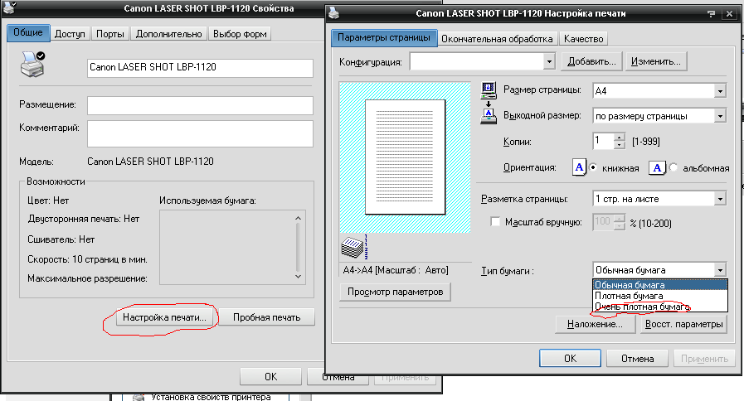
Task: Open the Выходной размер dropdown
Action: [x=720, y=116]
